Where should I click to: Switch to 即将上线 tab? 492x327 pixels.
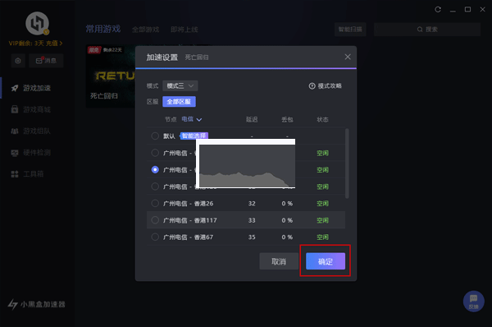184,30
